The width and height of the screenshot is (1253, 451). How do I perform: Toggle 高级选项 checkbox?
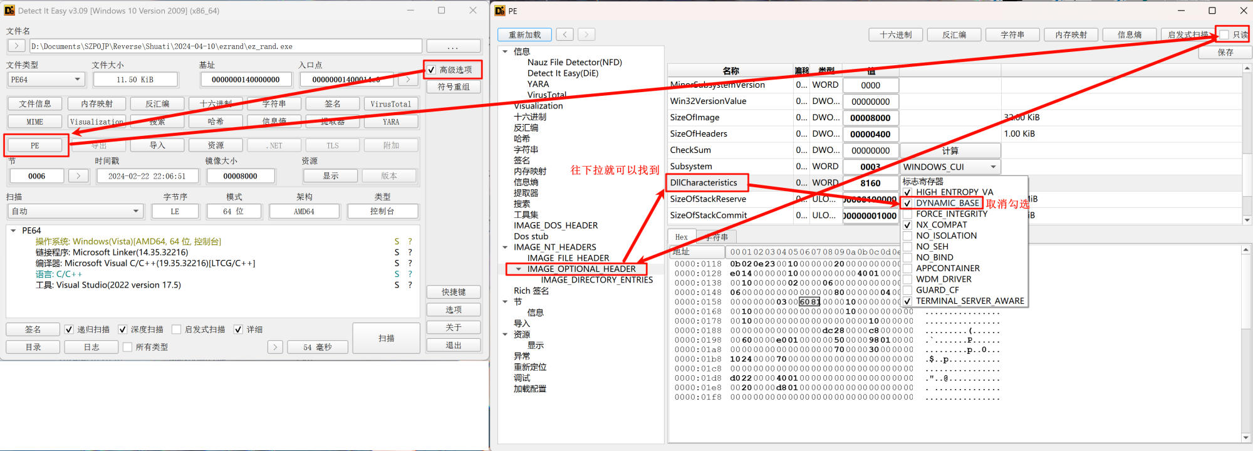431,70
